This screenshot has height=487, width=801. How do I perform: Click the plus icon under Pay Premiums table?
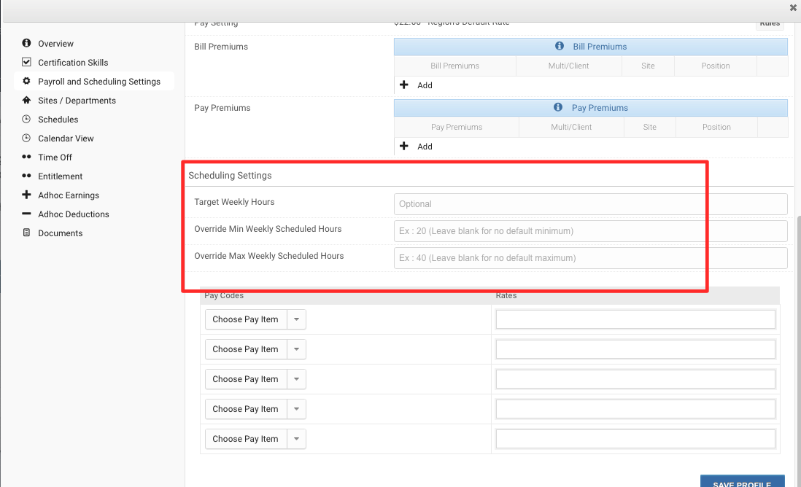[404, 146]
